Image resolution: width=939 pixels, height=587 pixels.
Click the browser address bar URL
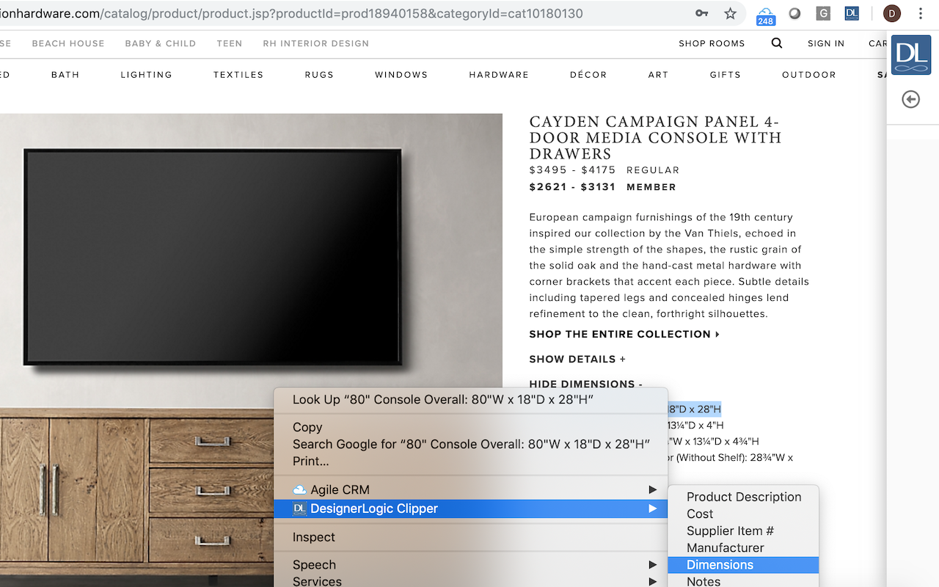[291, 13]
